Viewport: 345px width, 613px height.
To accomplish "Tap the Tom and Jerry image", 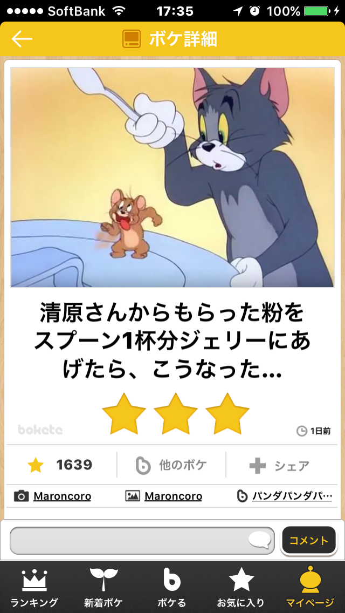I will (172, 178).
